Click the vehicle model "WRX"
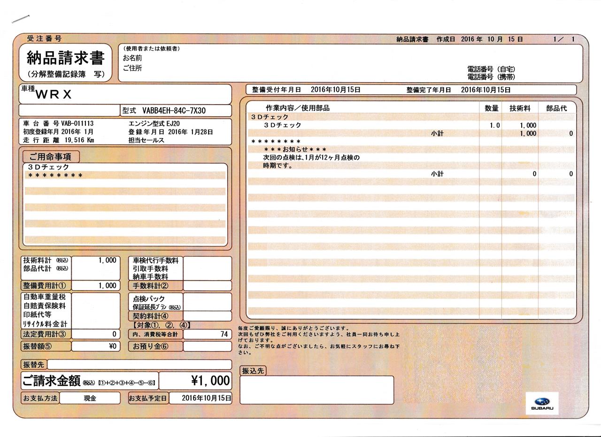Viewport: 601px width, 437px height. click(x=54, y=94)
